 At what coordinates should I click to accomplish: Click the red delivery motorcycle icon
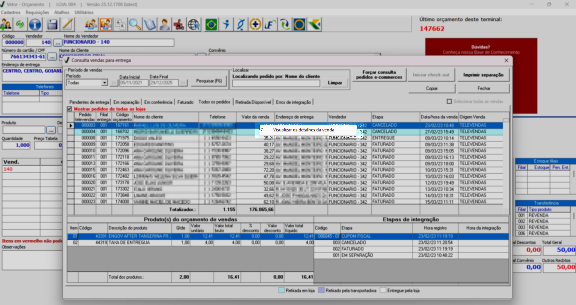[x=179, y=25]
